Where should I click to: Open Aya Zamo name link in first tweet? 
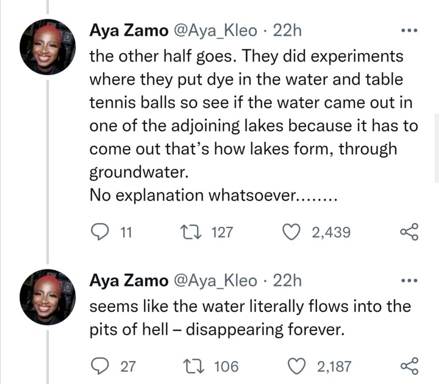(129, 30)
